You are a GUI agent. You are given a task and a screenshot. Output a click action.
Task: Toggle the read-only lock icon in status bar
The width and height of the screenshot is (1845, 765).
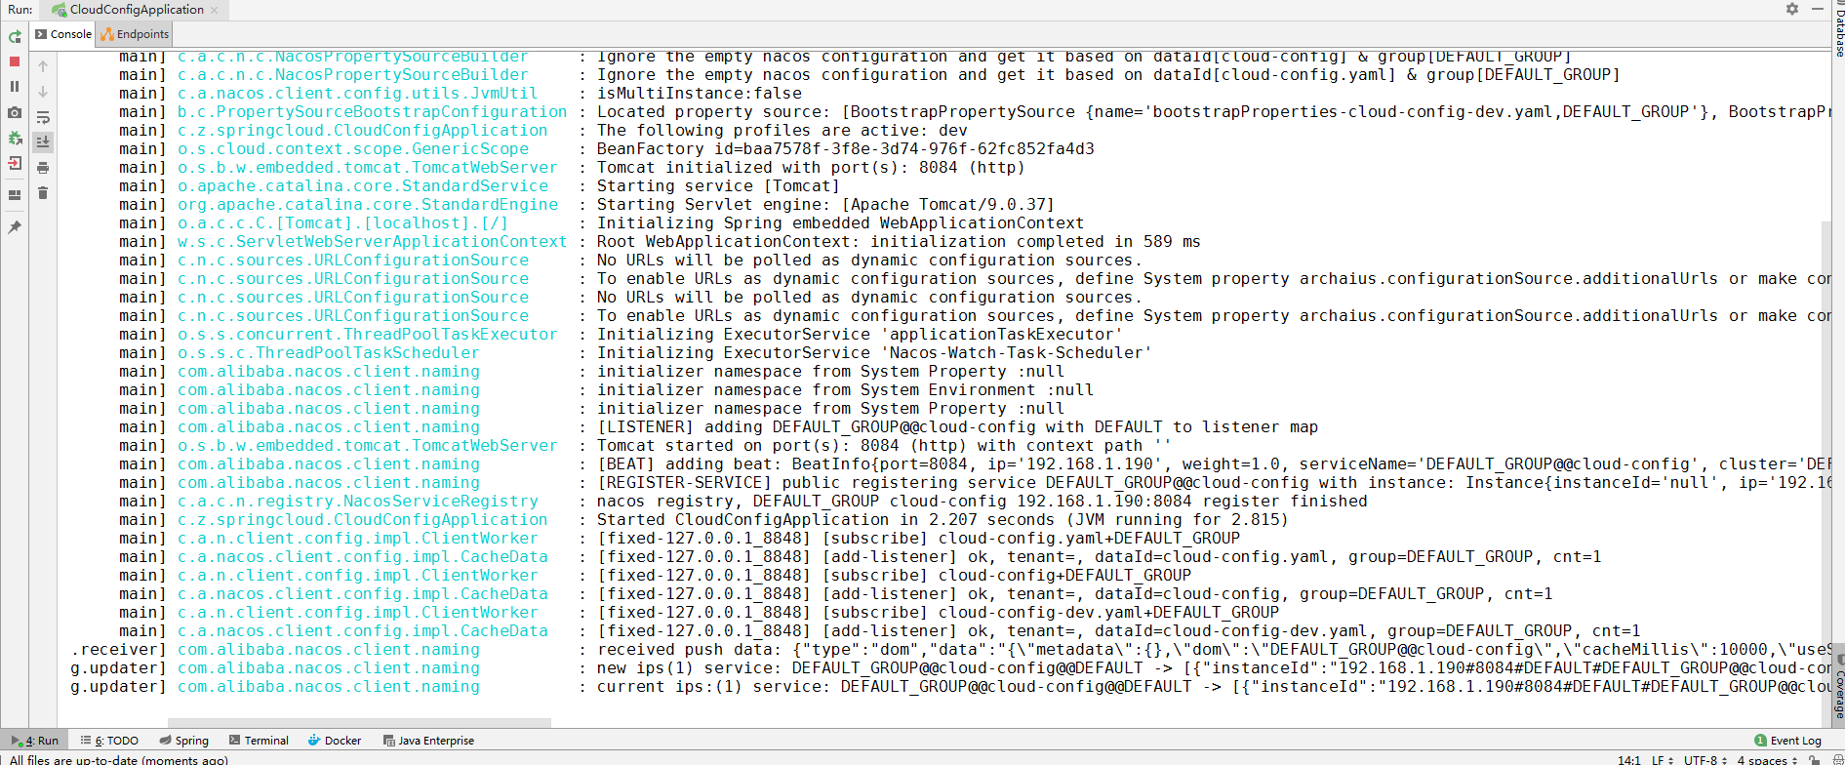[x=1814, y=759]
